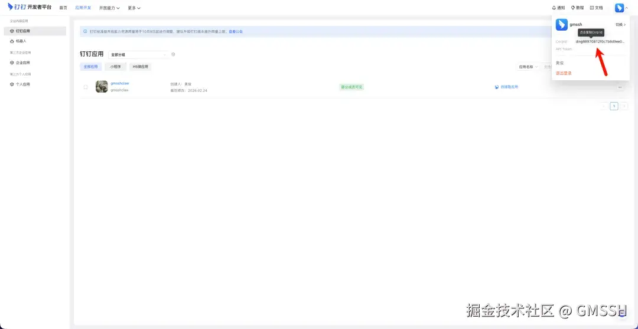The image size is (638, 329).
Task: Tick the checkbox for gmsshclaw row
Action: point(86,87)
